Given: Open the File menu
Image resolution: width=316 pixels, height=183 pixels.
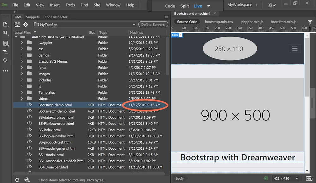Looking at the screenshot, I should click(x=15, y=5).
